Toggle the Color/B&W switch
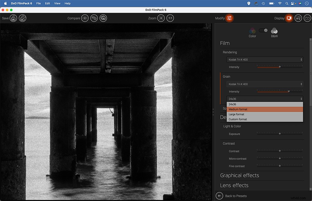 pyautogui.click(x=263, y=30)
